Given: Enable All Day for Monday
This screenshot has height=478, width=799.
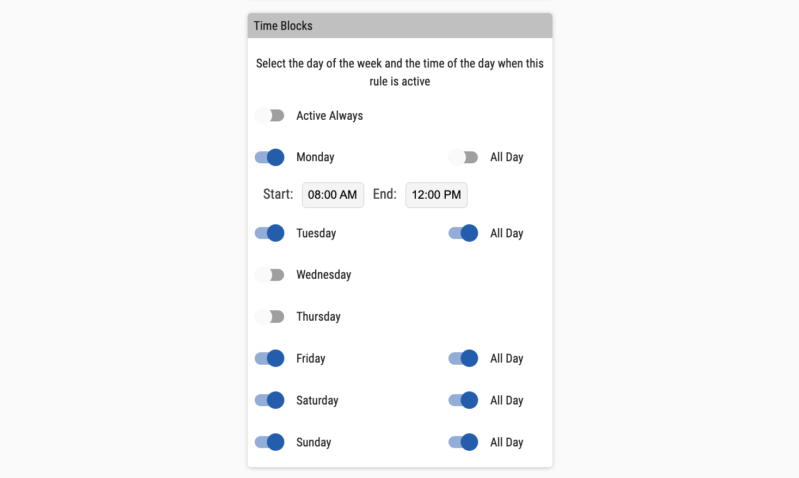Looking at the screenshot, I should click(x=463, y=157).
